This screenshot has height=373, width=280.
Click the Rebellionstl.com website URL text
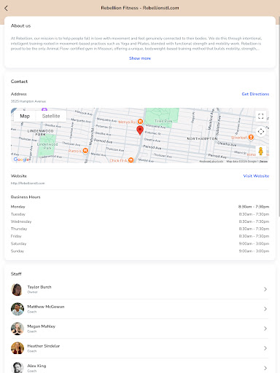[28, 183]
